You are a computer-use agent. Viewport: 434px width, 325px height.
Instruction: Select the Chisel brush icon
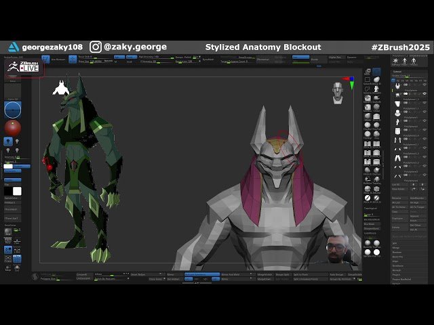(x=376, y=107)
